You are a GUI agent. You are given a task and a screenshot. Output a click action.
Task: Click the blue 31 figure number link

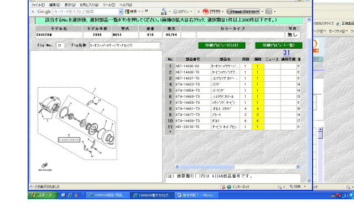click(x=287, y=52)
